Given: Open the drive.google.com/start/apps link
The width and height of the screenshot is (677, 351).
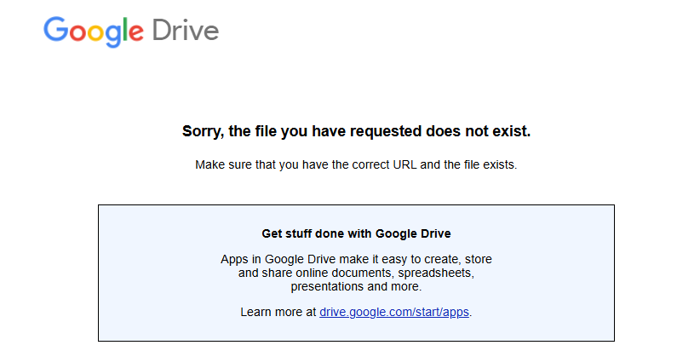Looking at the screenshot, I should 394,313.
